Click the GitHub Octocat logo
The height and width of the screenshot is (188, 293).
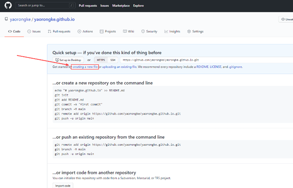[x=8, y=6]
